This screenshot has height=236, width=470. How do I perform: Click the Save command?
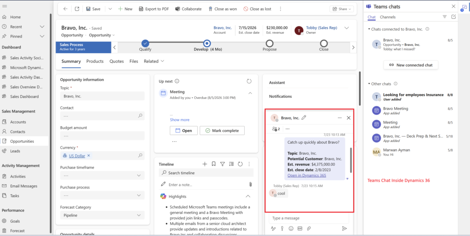click(x=93, y=9)
